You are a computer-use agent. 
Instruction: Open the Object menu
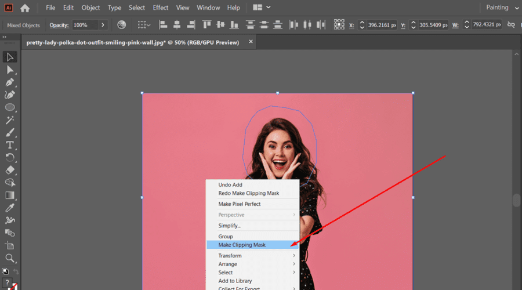click(x=90, y=8)
